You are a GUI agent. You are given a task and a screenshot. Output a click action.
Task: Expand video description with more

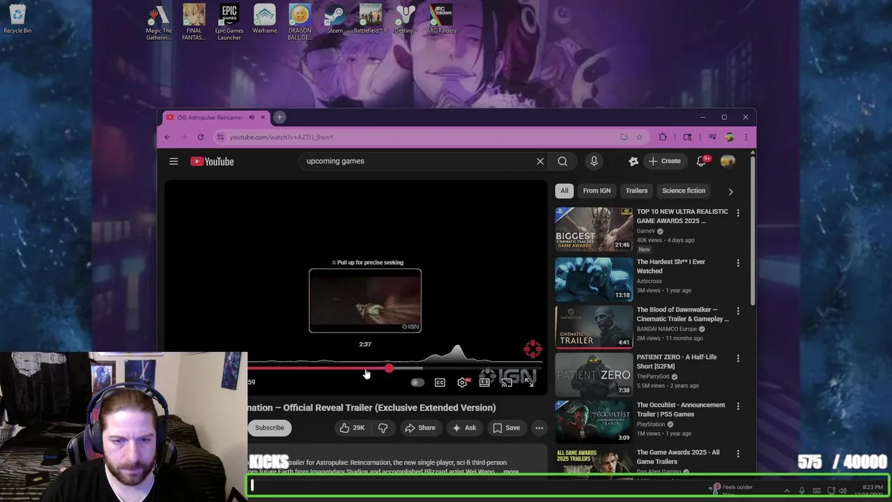pyautogui.click(x=511, y=472)
